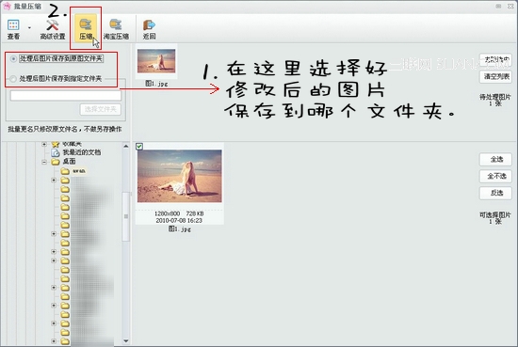Click the 清空列表 button
This screenshot has height=347, width=518.
coord(495,77)
